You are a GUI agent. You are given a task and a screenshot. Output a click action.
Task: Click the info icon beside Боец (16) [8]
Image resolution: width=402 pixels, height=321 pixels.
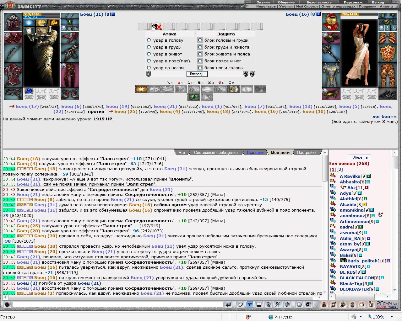(319, 14)
